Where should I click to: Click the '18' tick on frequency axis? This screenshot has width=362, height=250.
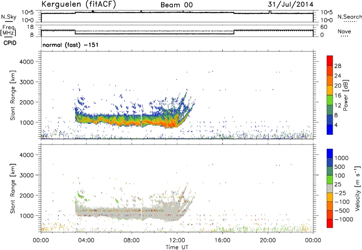tap(30, 27)
